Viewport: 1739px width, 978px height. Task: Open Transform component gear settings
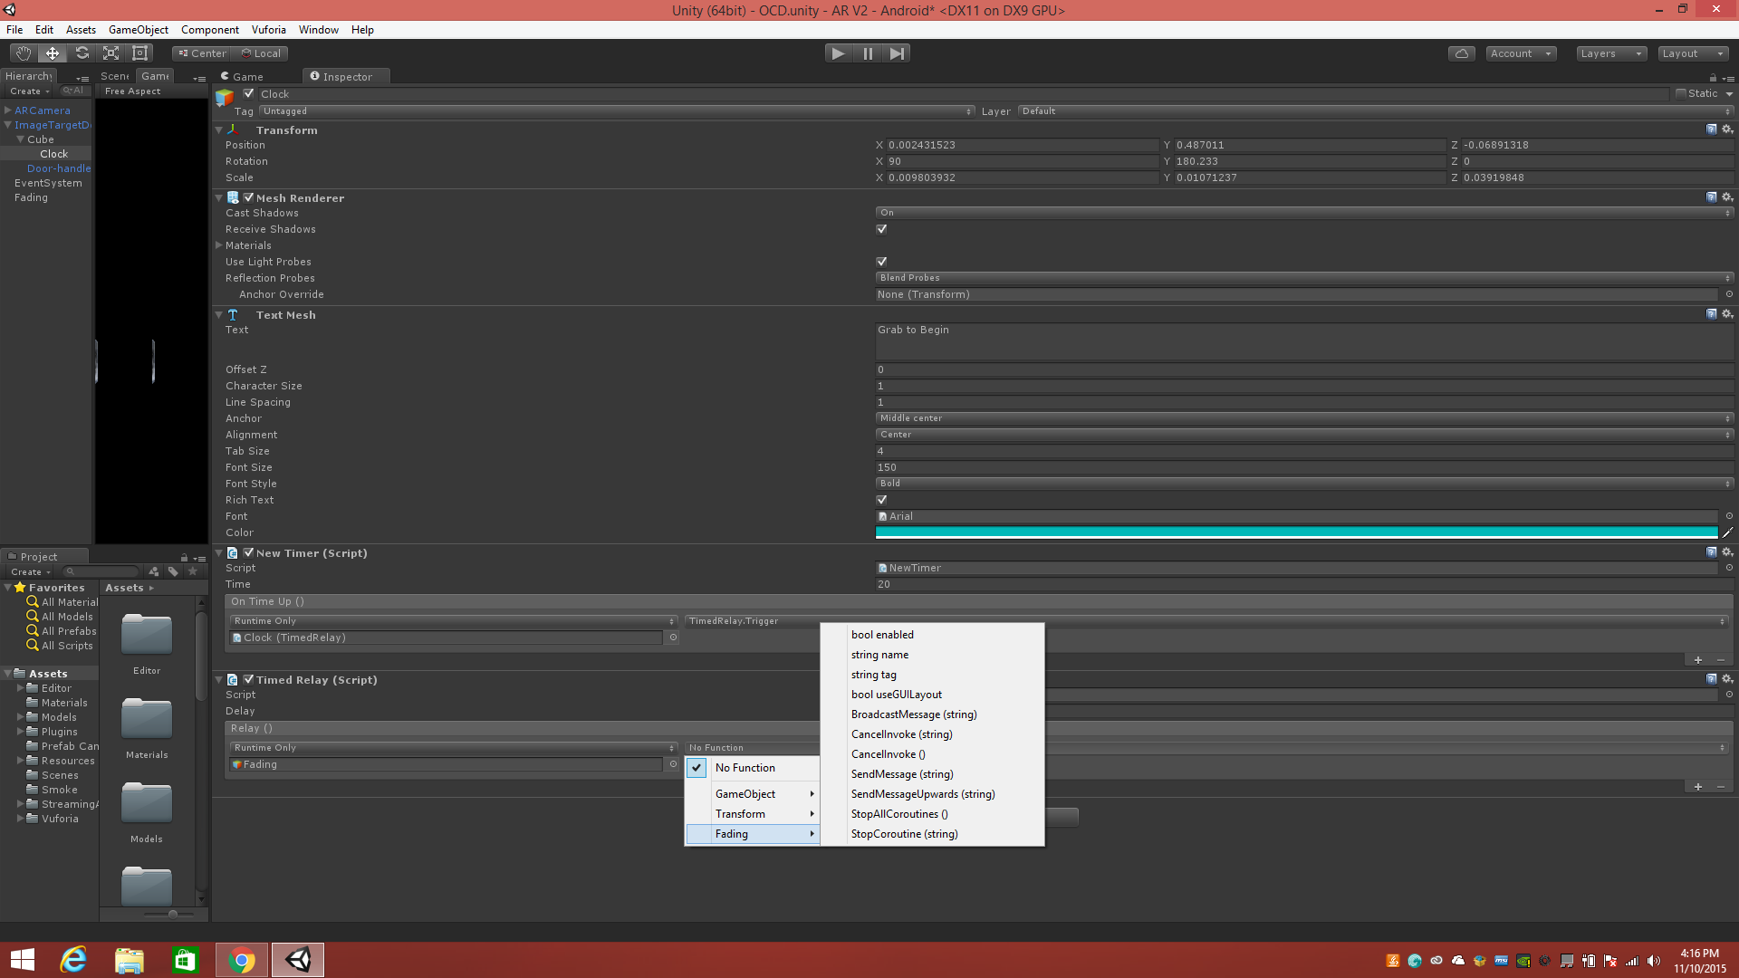1727,129
